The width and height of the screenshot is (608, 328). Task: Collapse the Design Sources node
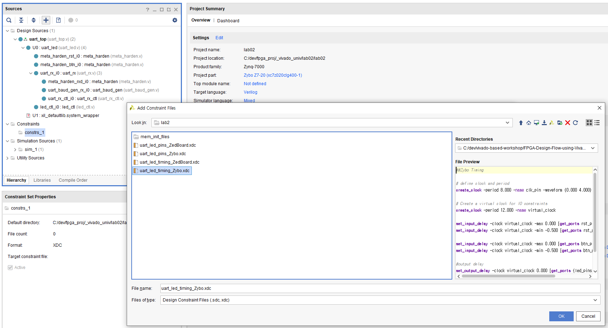click(7, 31)
